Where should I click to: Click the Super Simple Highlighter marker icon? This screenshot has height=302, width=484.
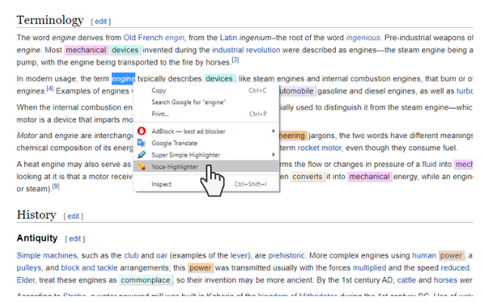pyautogui.click(x=141, y=155)
